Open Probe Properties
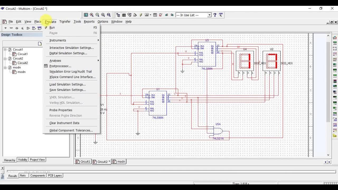338x190 pixels. click(x=72, y=110)
